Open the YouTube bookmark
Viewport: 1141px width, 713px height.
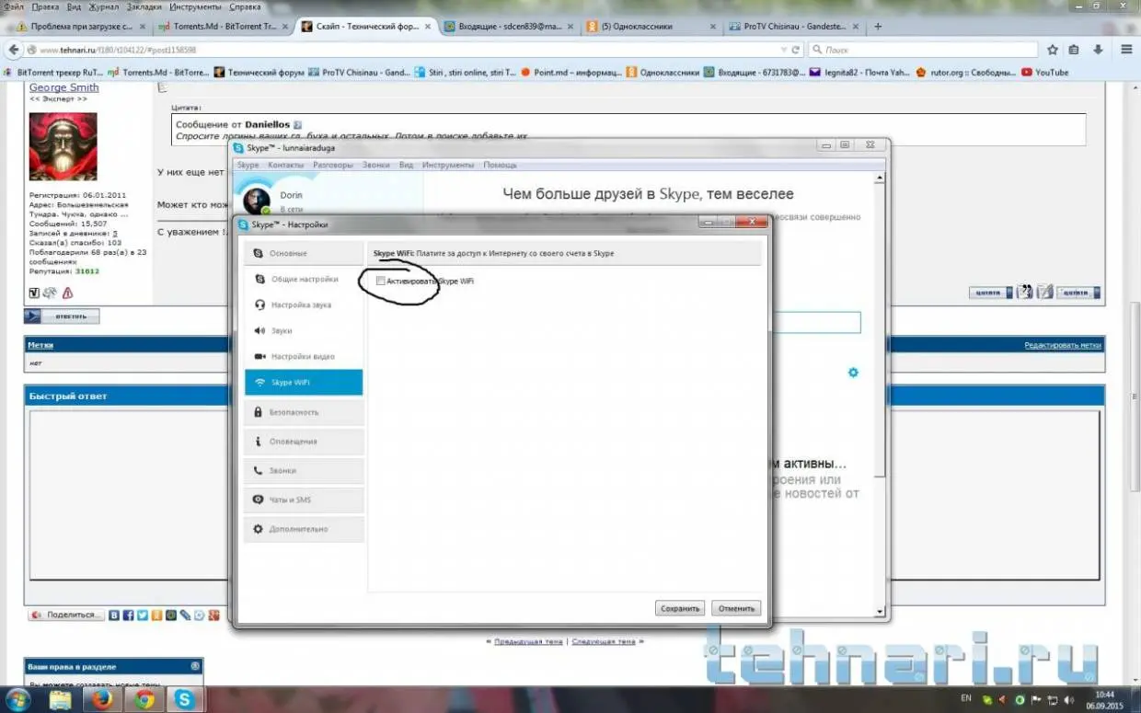1044,72
